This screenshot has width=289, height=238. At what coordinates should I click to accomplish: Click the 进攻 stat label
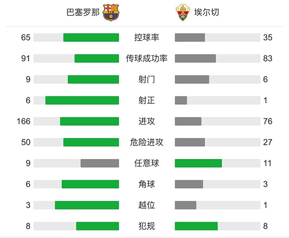(147, 121)
